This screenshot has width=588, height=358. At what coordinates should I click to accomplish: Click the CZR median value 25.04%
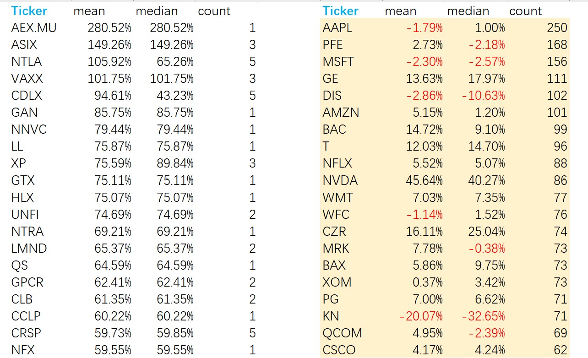tap(486, 231)
